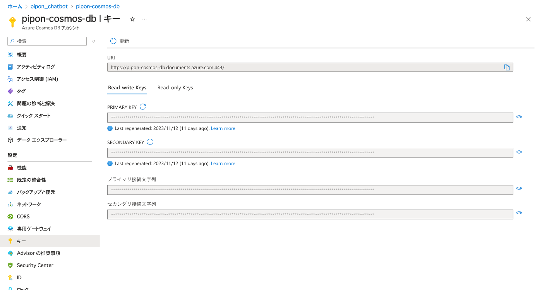Click the Advisor の推奨事項 icon
This screenshot has width=542, height=290.
click(10, 253)
